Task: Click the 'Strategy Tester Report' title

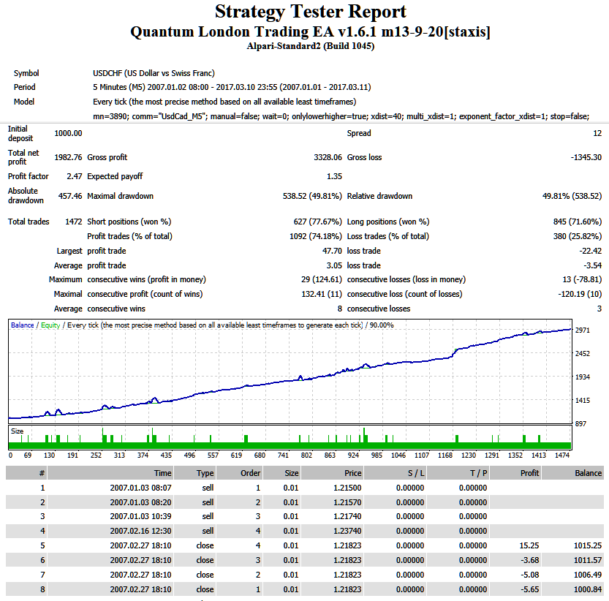Action: point(310,12)
